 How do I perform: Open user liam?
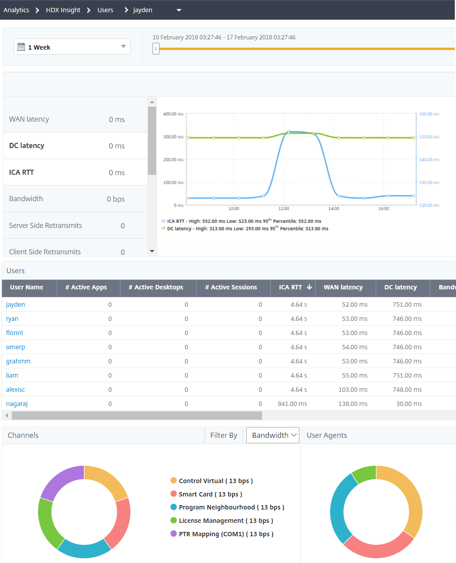12,375
